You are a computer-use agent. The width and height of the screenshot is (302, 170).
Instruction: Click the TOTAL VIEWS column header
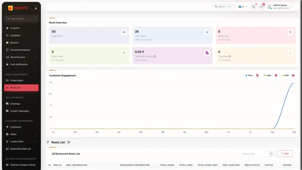tap(167, 165)
